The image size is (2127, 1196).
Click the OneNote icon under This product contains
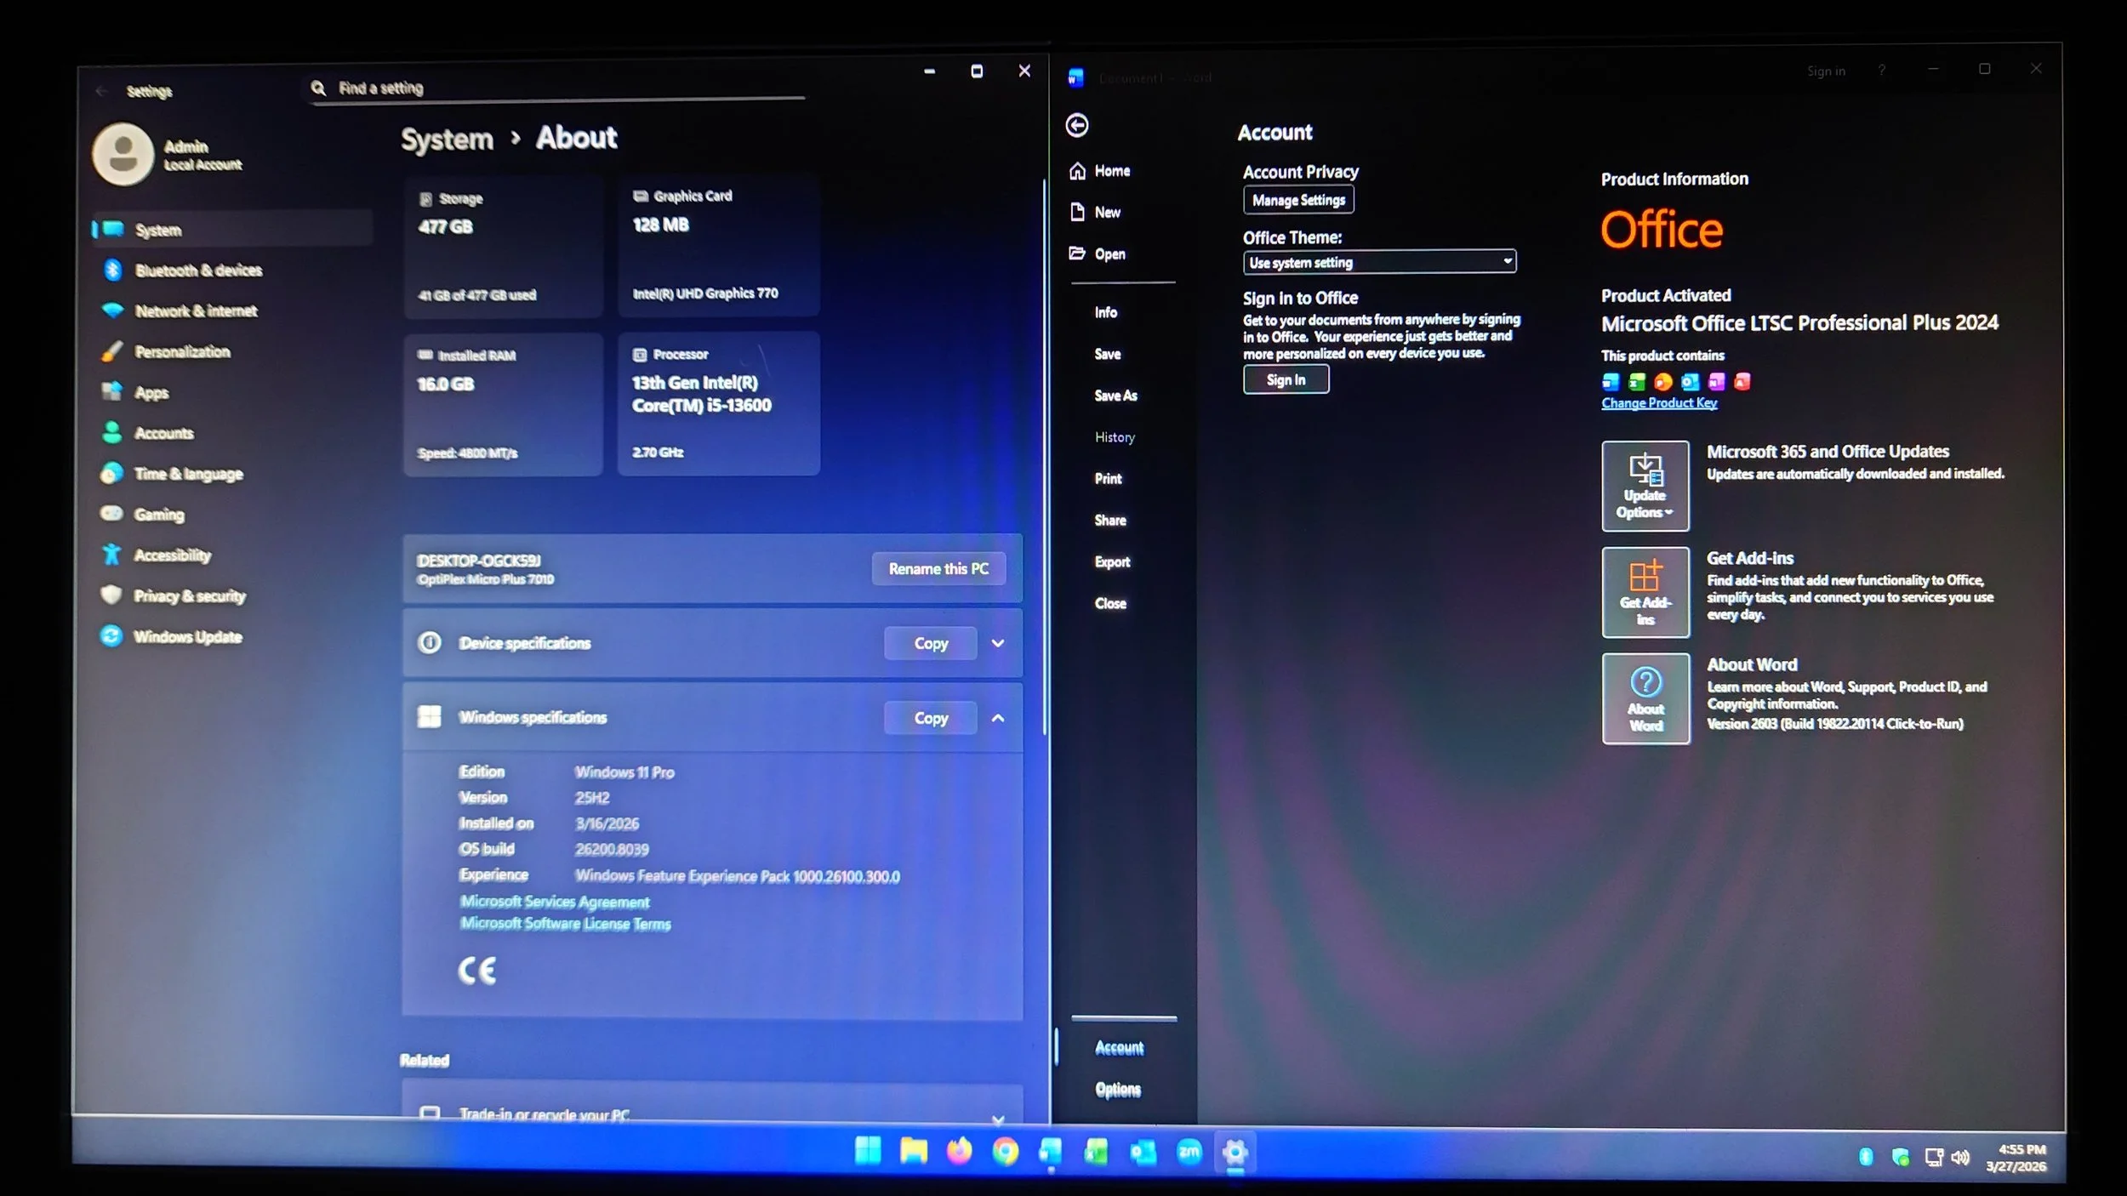pos(1716,382)
